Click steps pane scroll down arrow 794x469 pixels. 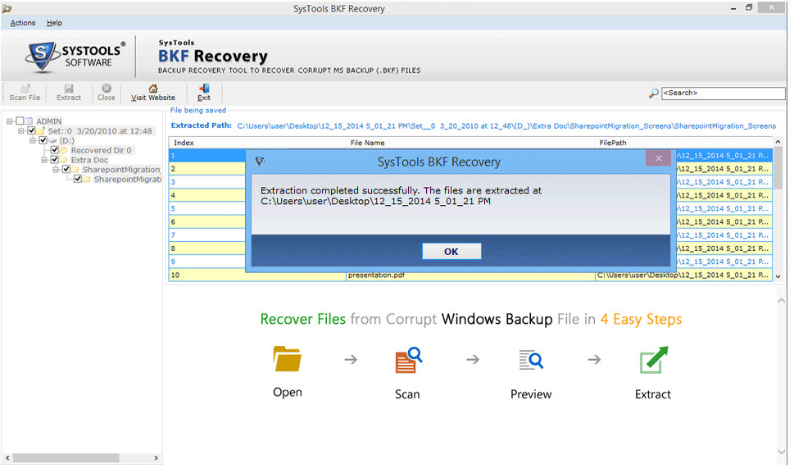[x=781, y=453]
